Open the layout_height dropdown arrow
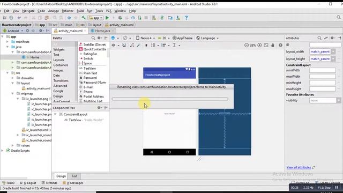The height and width of the screenshot is (193, 343). click(333, 59)
